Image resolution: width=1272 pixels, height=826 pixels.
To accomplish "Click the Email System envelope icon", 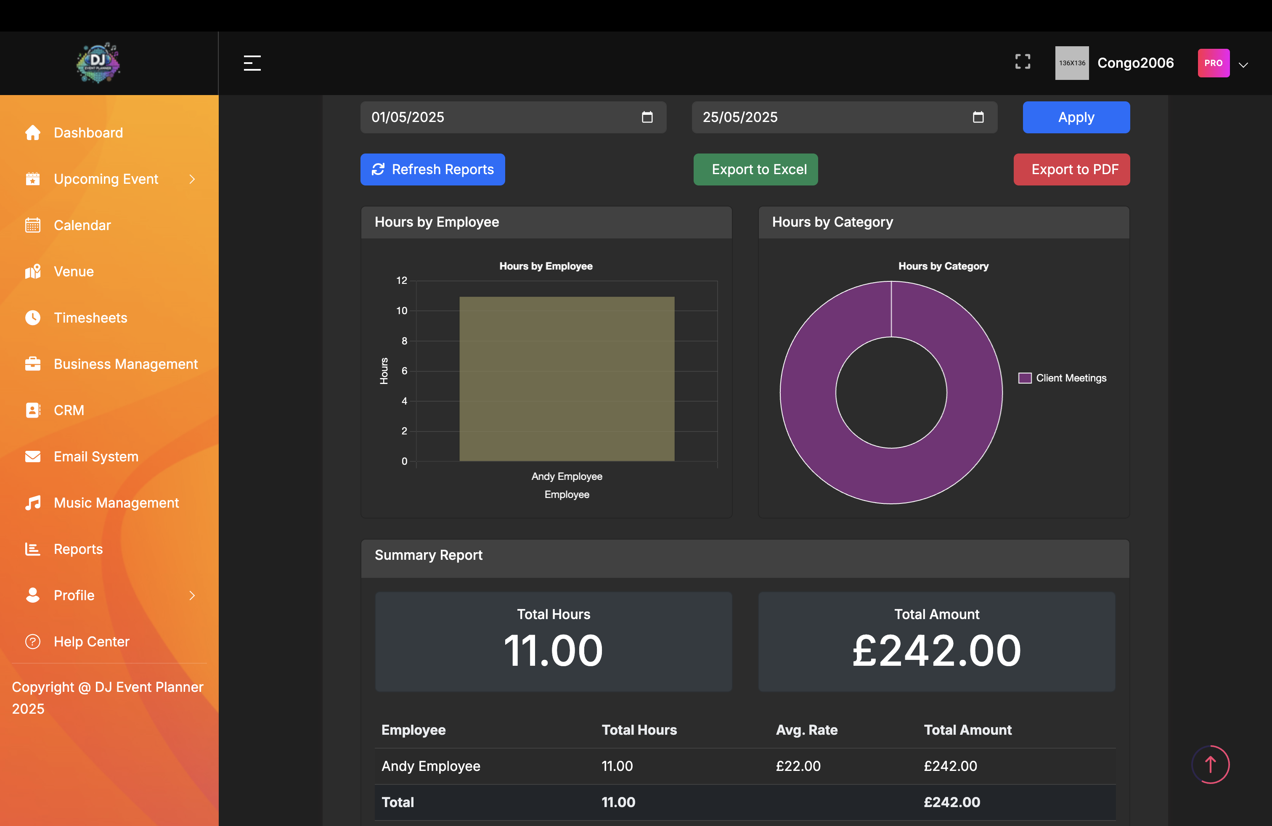I will (33, 457).
